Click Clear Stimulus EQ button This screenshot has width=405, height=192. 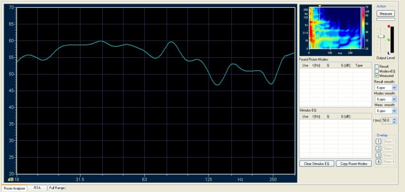317,164
